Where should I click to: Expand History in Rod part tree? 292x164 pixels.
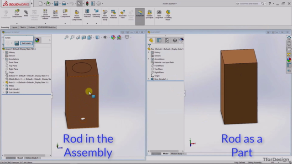[149, 52]
